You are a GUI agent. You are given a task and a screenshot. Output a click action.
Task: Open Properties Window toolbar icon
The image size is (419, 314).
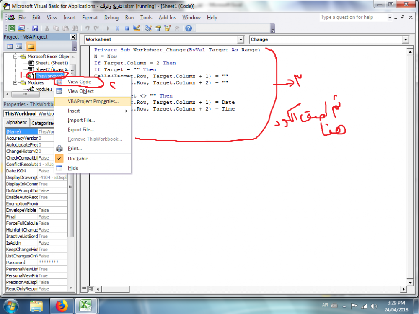158,28
